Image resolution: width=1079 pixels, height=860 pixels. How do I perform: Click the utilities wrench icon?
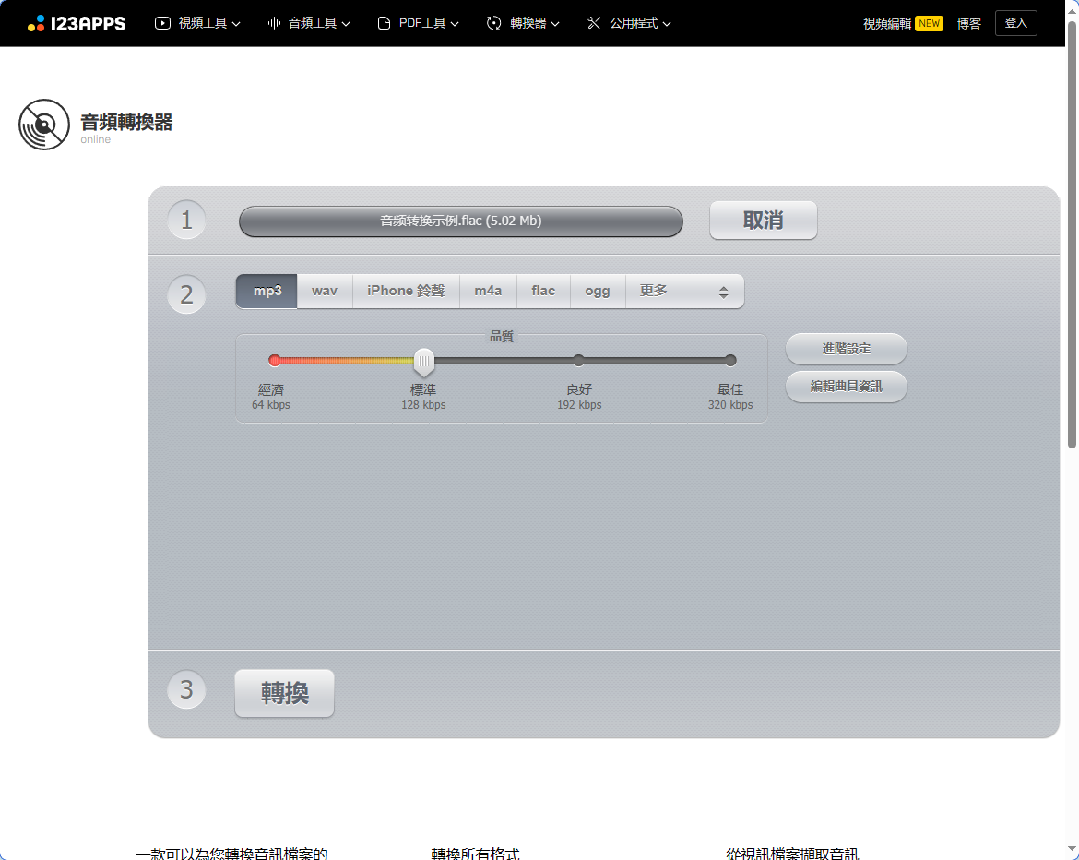click(x=595, y=23)
